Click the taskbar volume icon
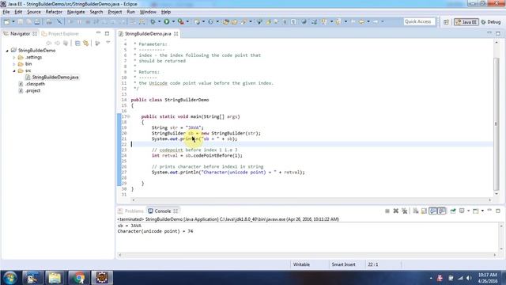Viewport: 506px width, 285px height. [469, 278]
